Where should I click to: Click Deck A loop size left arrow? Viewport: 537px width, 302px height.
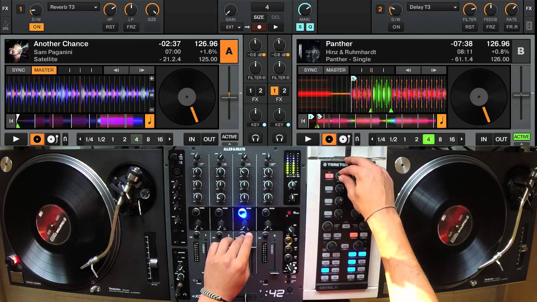pyautogui.click(x=80, y=139)
